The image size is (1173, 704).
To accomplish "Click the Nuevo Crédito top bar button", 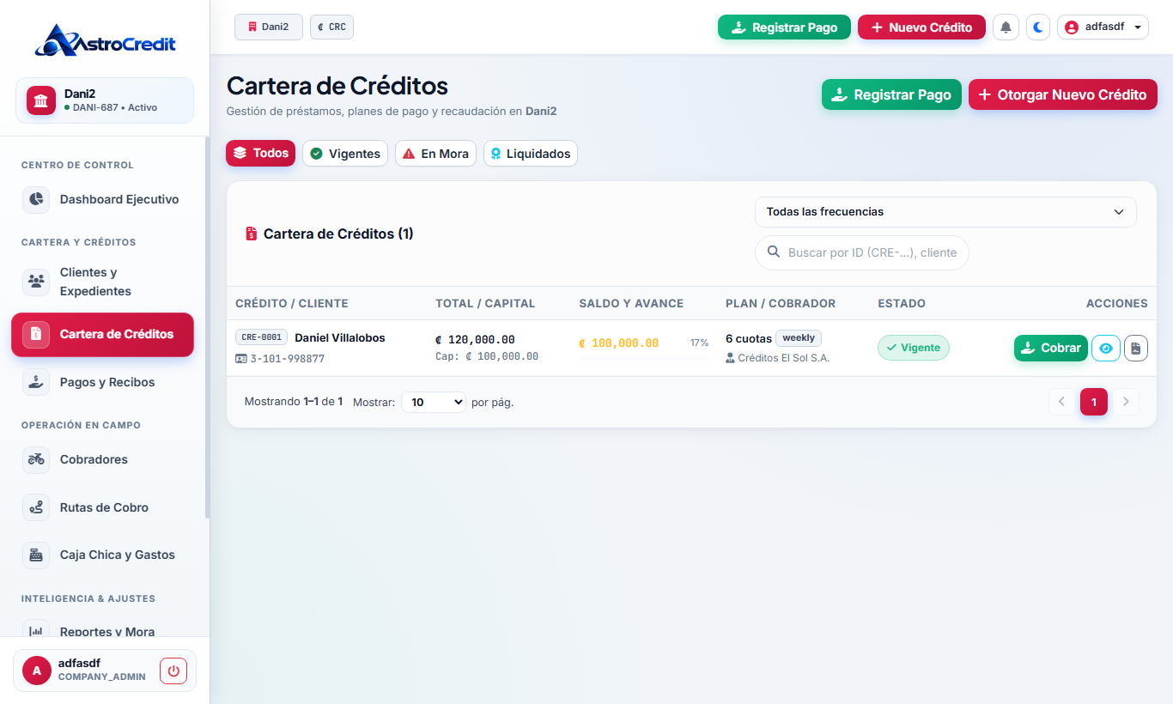I will click(921, 27).
